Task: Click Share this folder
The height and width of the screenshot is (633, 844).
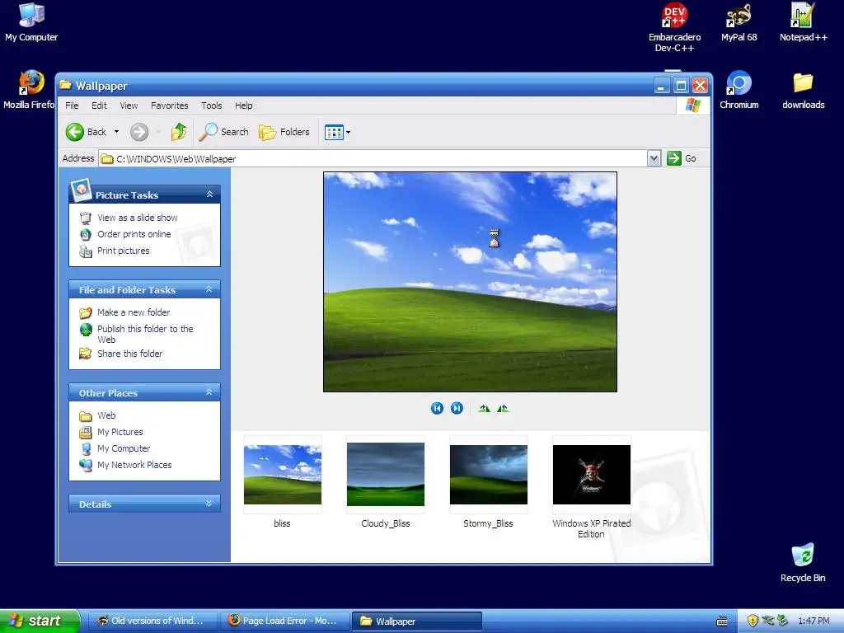Action: [x=129, y=354]
